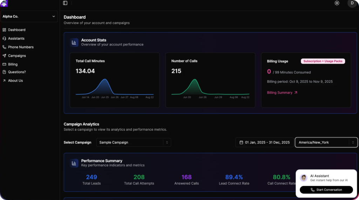The height and width of the screenshot is (200, 359).
Task: Toggle light theme with the sun icon
Action: pos(337,3)
